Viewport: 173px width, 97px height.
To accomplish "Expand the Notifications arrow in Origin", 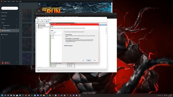I will (17, 34).
